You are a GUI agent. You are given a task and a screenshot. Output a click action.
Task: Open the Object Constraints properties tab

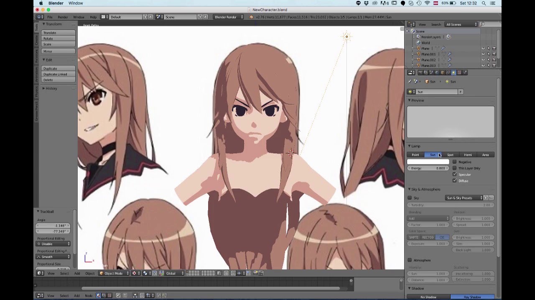click(x=448, y=72)
